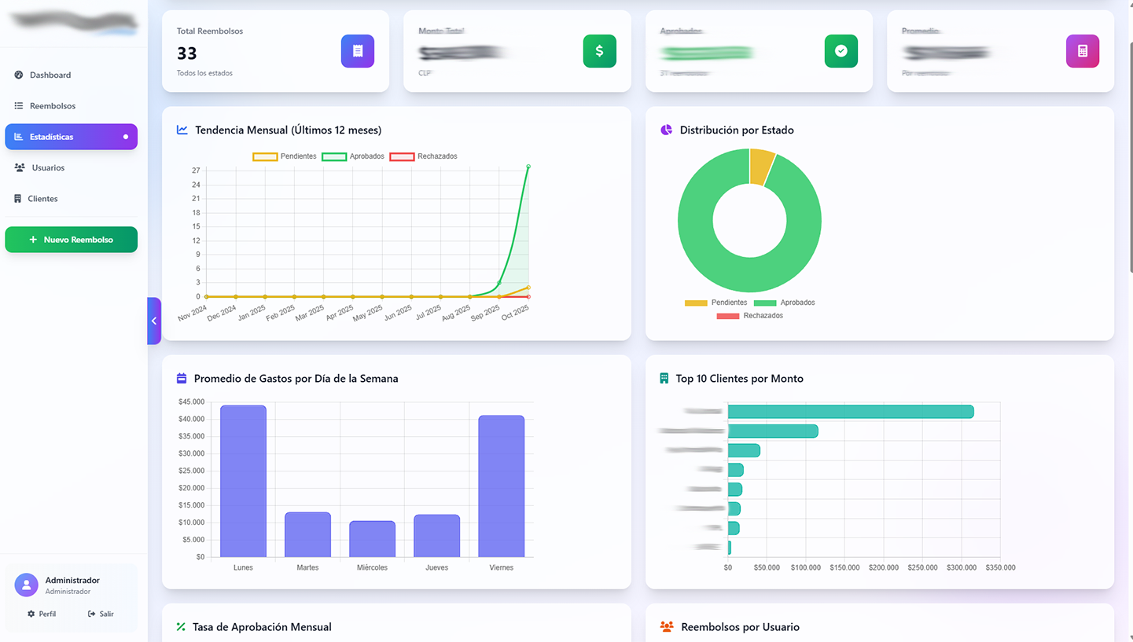Click the Clientes building icon in sidebar
Viewport: 1133px width, 642px height.
(18, 199)
